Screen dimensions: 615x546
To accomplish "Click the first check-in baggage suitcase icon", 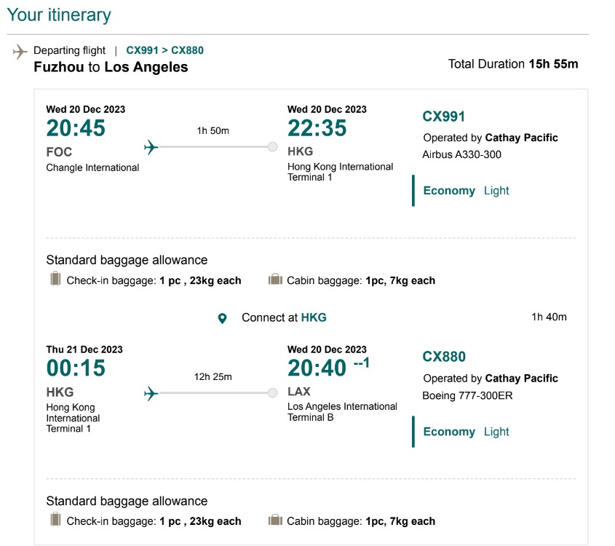I will click(x=56, y=280).
